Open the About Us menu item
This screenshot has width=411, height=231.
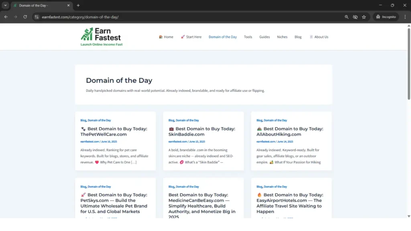(319, 37)
